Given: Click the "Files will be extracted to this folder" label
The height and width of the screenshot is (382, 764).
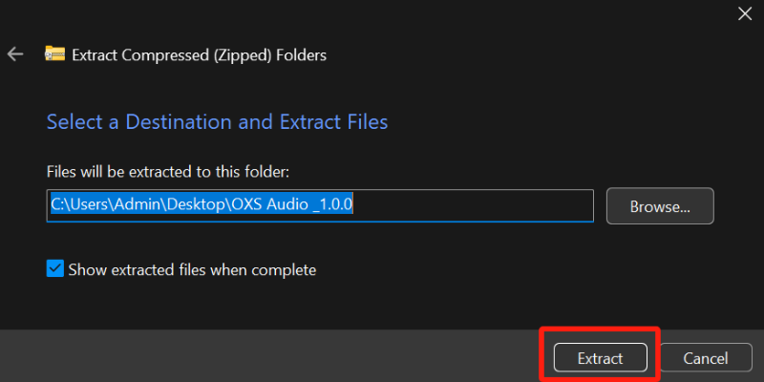Looking at the screenshot, I should pyautogui.click(x=167, y=171).
